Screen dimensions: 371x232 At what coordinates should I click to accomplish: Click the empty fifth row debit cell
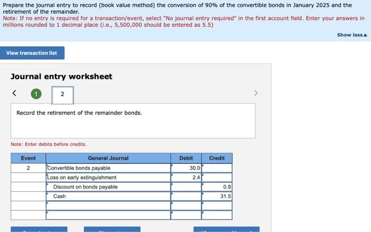point(186,206)
